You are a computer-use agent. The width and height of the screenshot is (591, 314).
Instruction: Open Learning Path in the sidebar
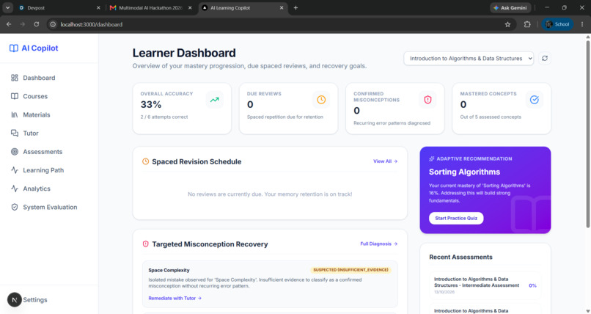click(x=49, y=170)
